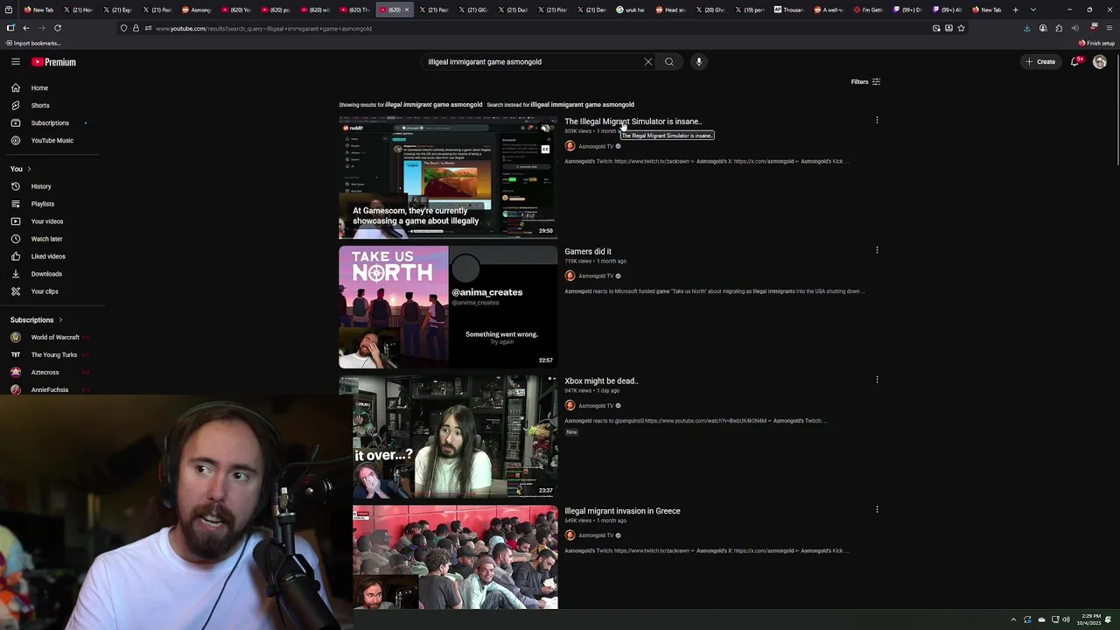Bookmark this page with the star
1120x630 pixels.
961,28
